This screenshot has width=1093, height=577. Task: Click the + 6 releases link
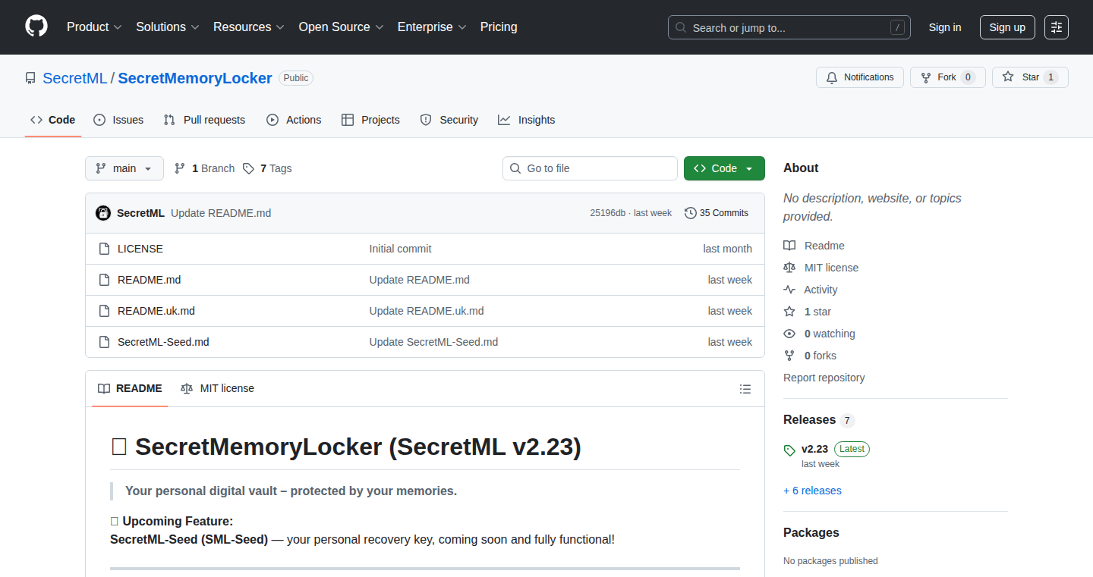(x=812, y=491)
